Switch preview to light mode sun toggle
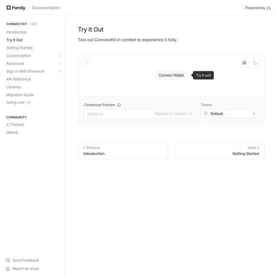 [244, 63]
